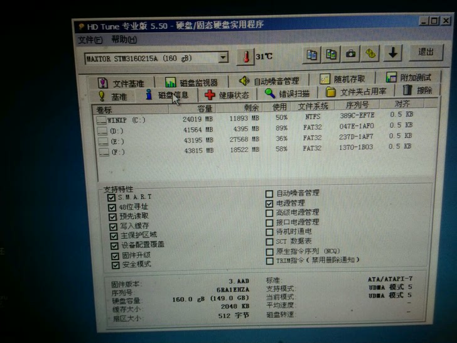Click the down arrow minimize-to-tray icon
This screenshot has width=457, height=343.
392,53
